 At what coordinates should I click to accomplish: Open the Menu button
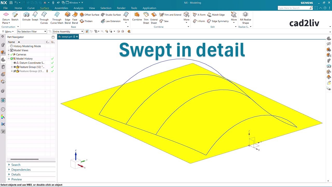point(8,31)
